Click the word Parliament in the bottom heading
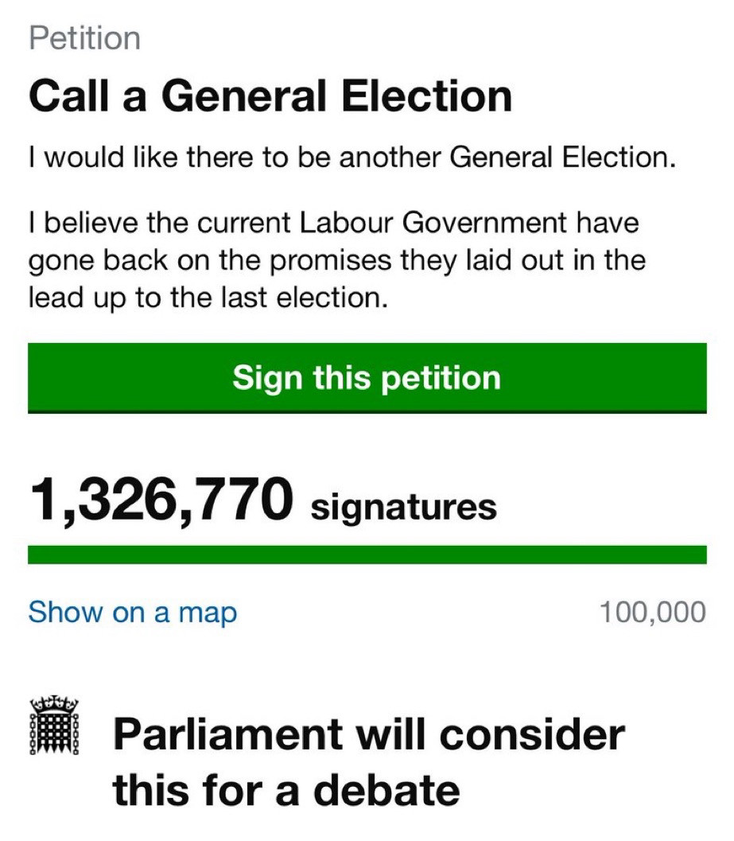734x841 pixels. click(x=228, y=735)
